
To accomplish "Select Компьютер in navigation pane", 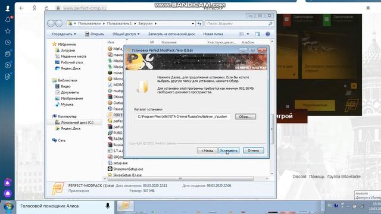I will coord(64,117).
